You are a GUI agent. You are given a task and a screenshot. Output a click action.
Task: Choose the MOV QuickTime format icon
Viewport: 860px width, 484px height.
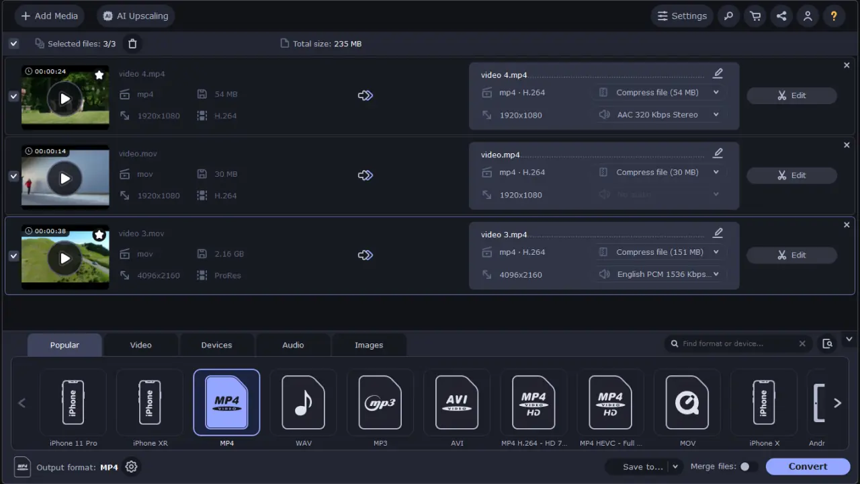(x=687, y=403)
